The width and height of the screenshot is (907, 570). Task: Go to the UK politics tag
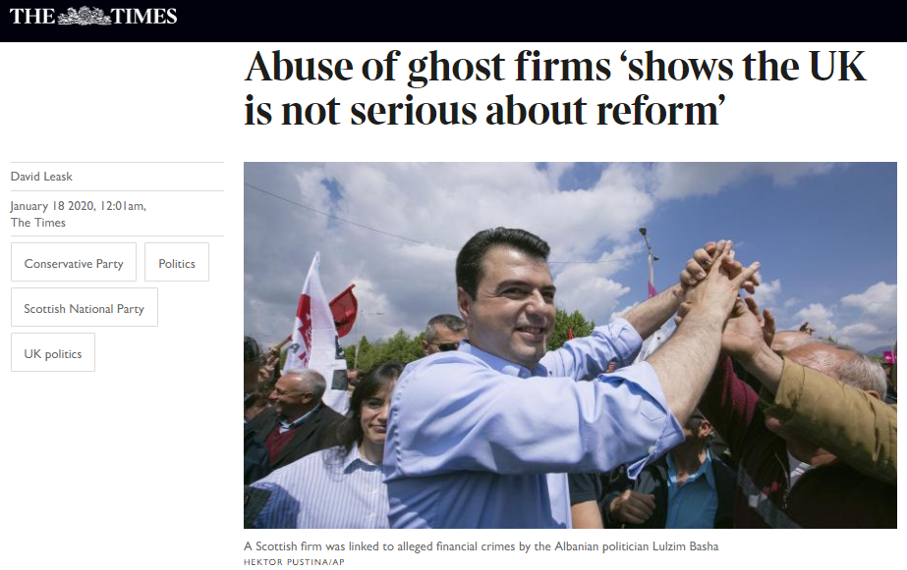click(x=53, y=353)
